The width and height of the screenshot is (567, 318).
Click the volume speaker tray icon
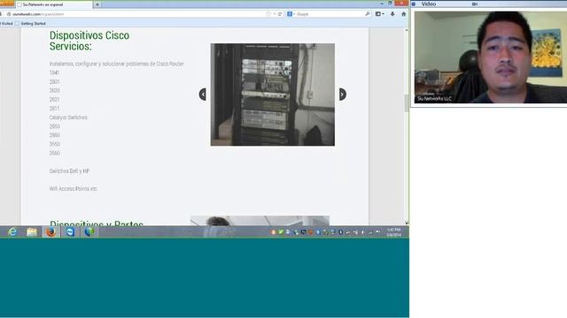pos(362,232)
